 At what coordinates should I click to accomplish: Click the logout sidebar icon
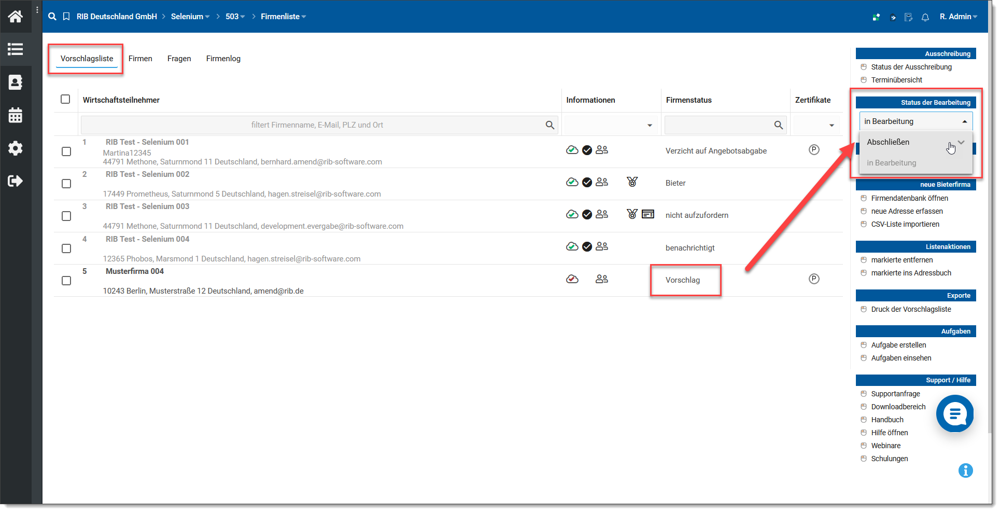16,181
